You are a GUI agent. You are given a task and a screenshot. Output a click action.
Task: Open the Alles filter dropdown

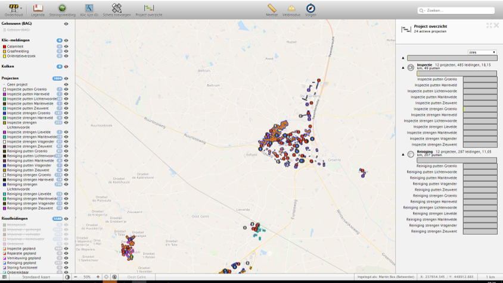pos(482,52)
